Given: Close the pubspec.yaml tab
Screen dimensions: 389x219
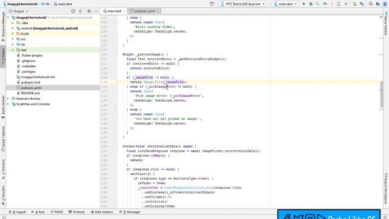Looking at the screenshot, I should [x=157, y=11].
